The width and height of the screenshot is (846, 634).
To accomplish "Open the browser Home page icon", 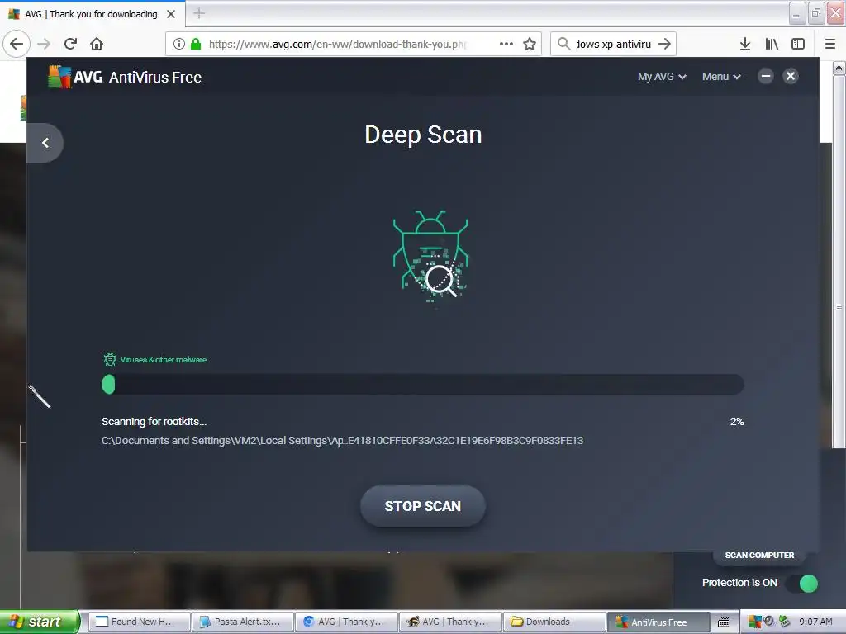I will [97, 44].
